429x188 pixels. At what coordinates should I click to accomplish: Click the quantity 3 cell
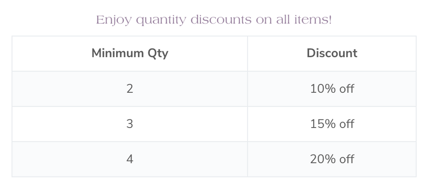pos(130,124)
